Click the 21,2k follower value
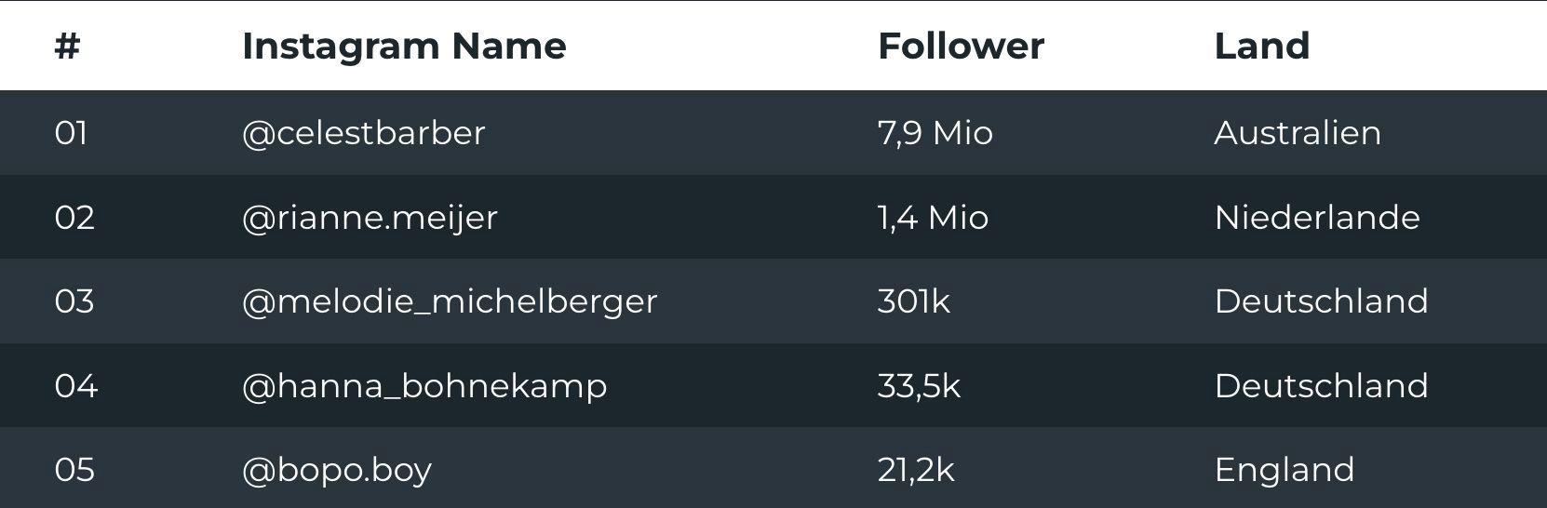The image size is (1547, 508). tap(916, 470)
